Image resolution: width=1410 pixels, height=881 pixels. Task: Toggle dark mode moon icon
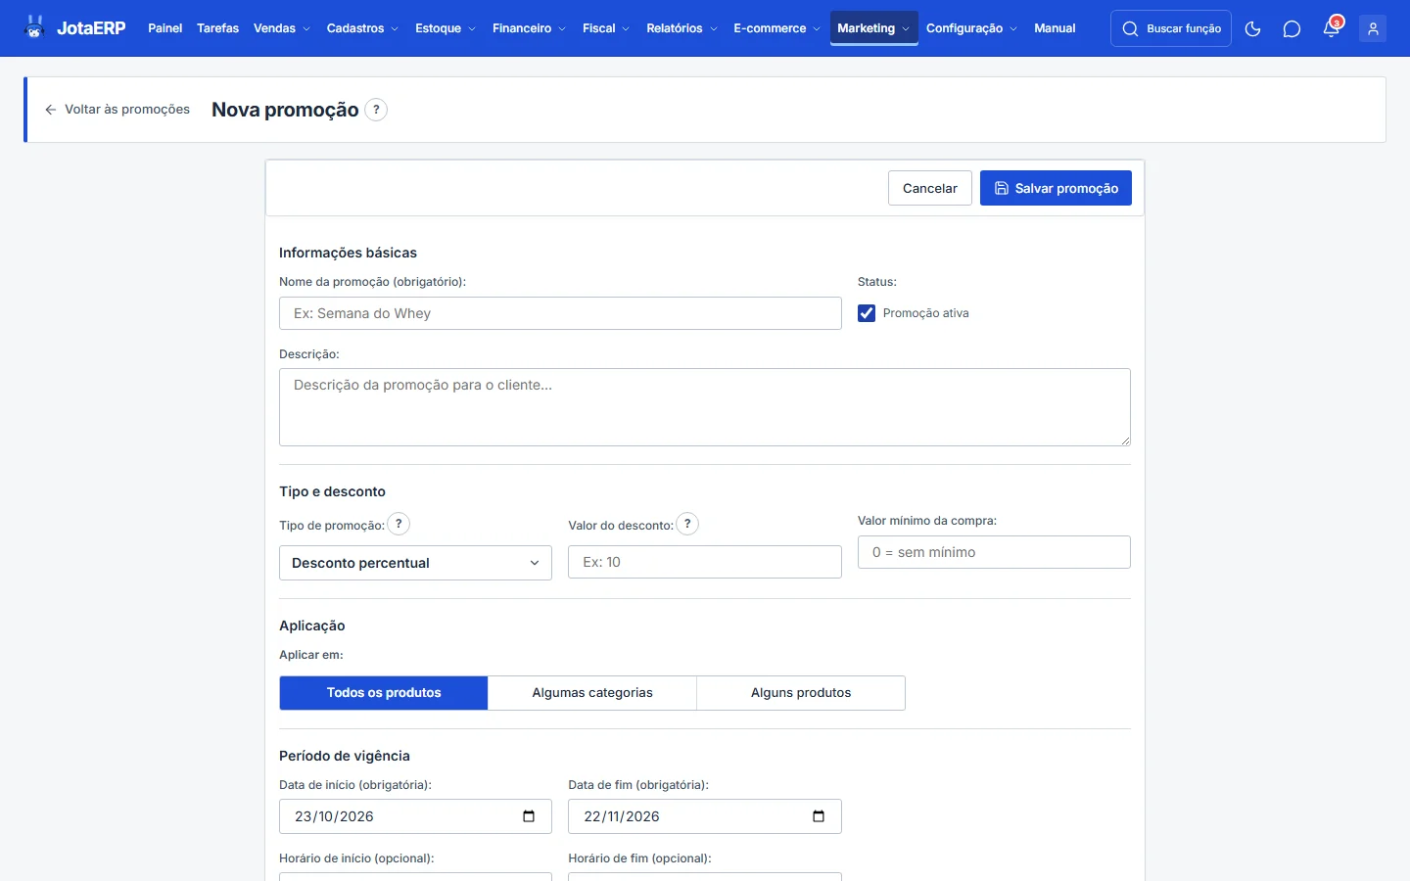[x=1252, y=28]
